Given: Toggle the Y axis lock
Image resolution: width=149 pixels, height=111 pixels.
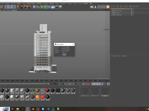Looking at the screenshot, I should pyautogui.click(x=10, y=7).
